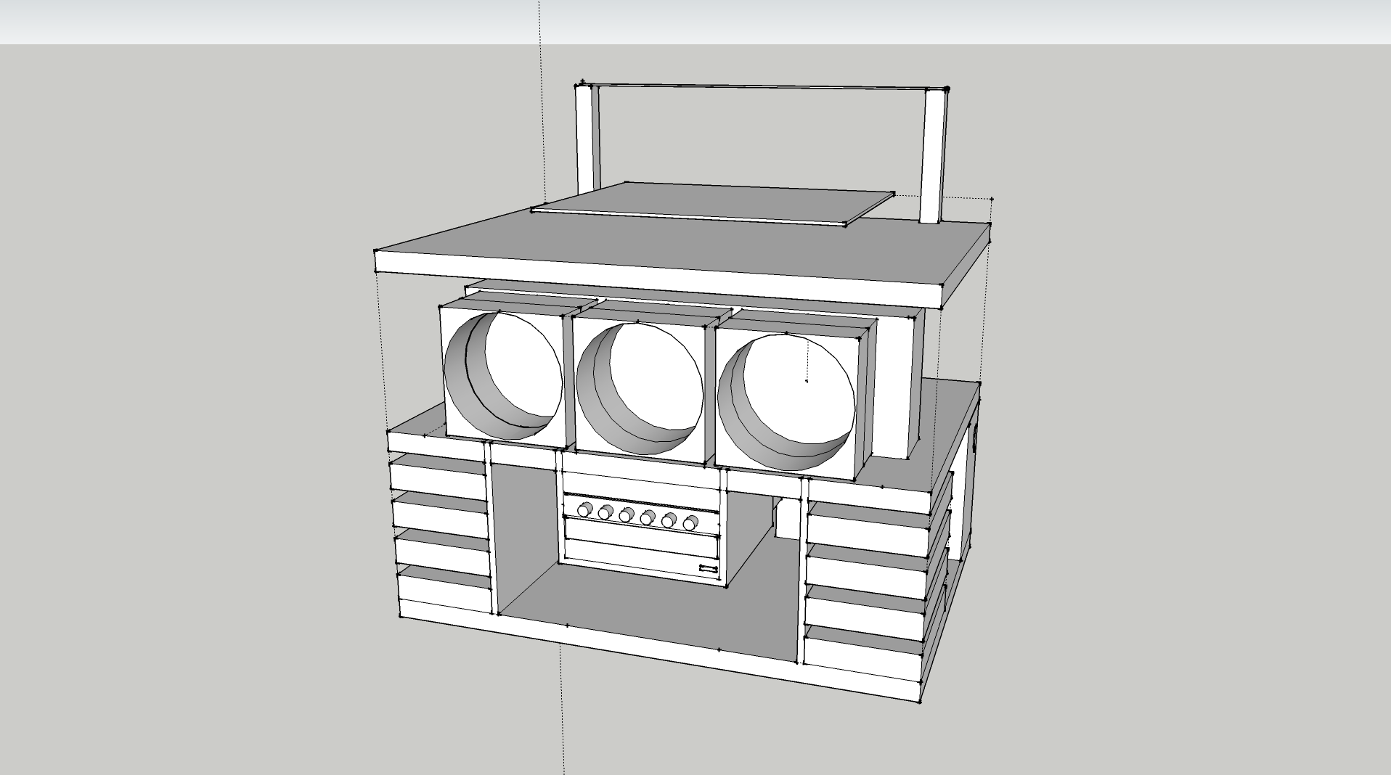This screenshot has height=775, width=1391.
Task: Select the bottom slat of the right shelf stack
Action: pyautogui.click(x=861, y=666)
